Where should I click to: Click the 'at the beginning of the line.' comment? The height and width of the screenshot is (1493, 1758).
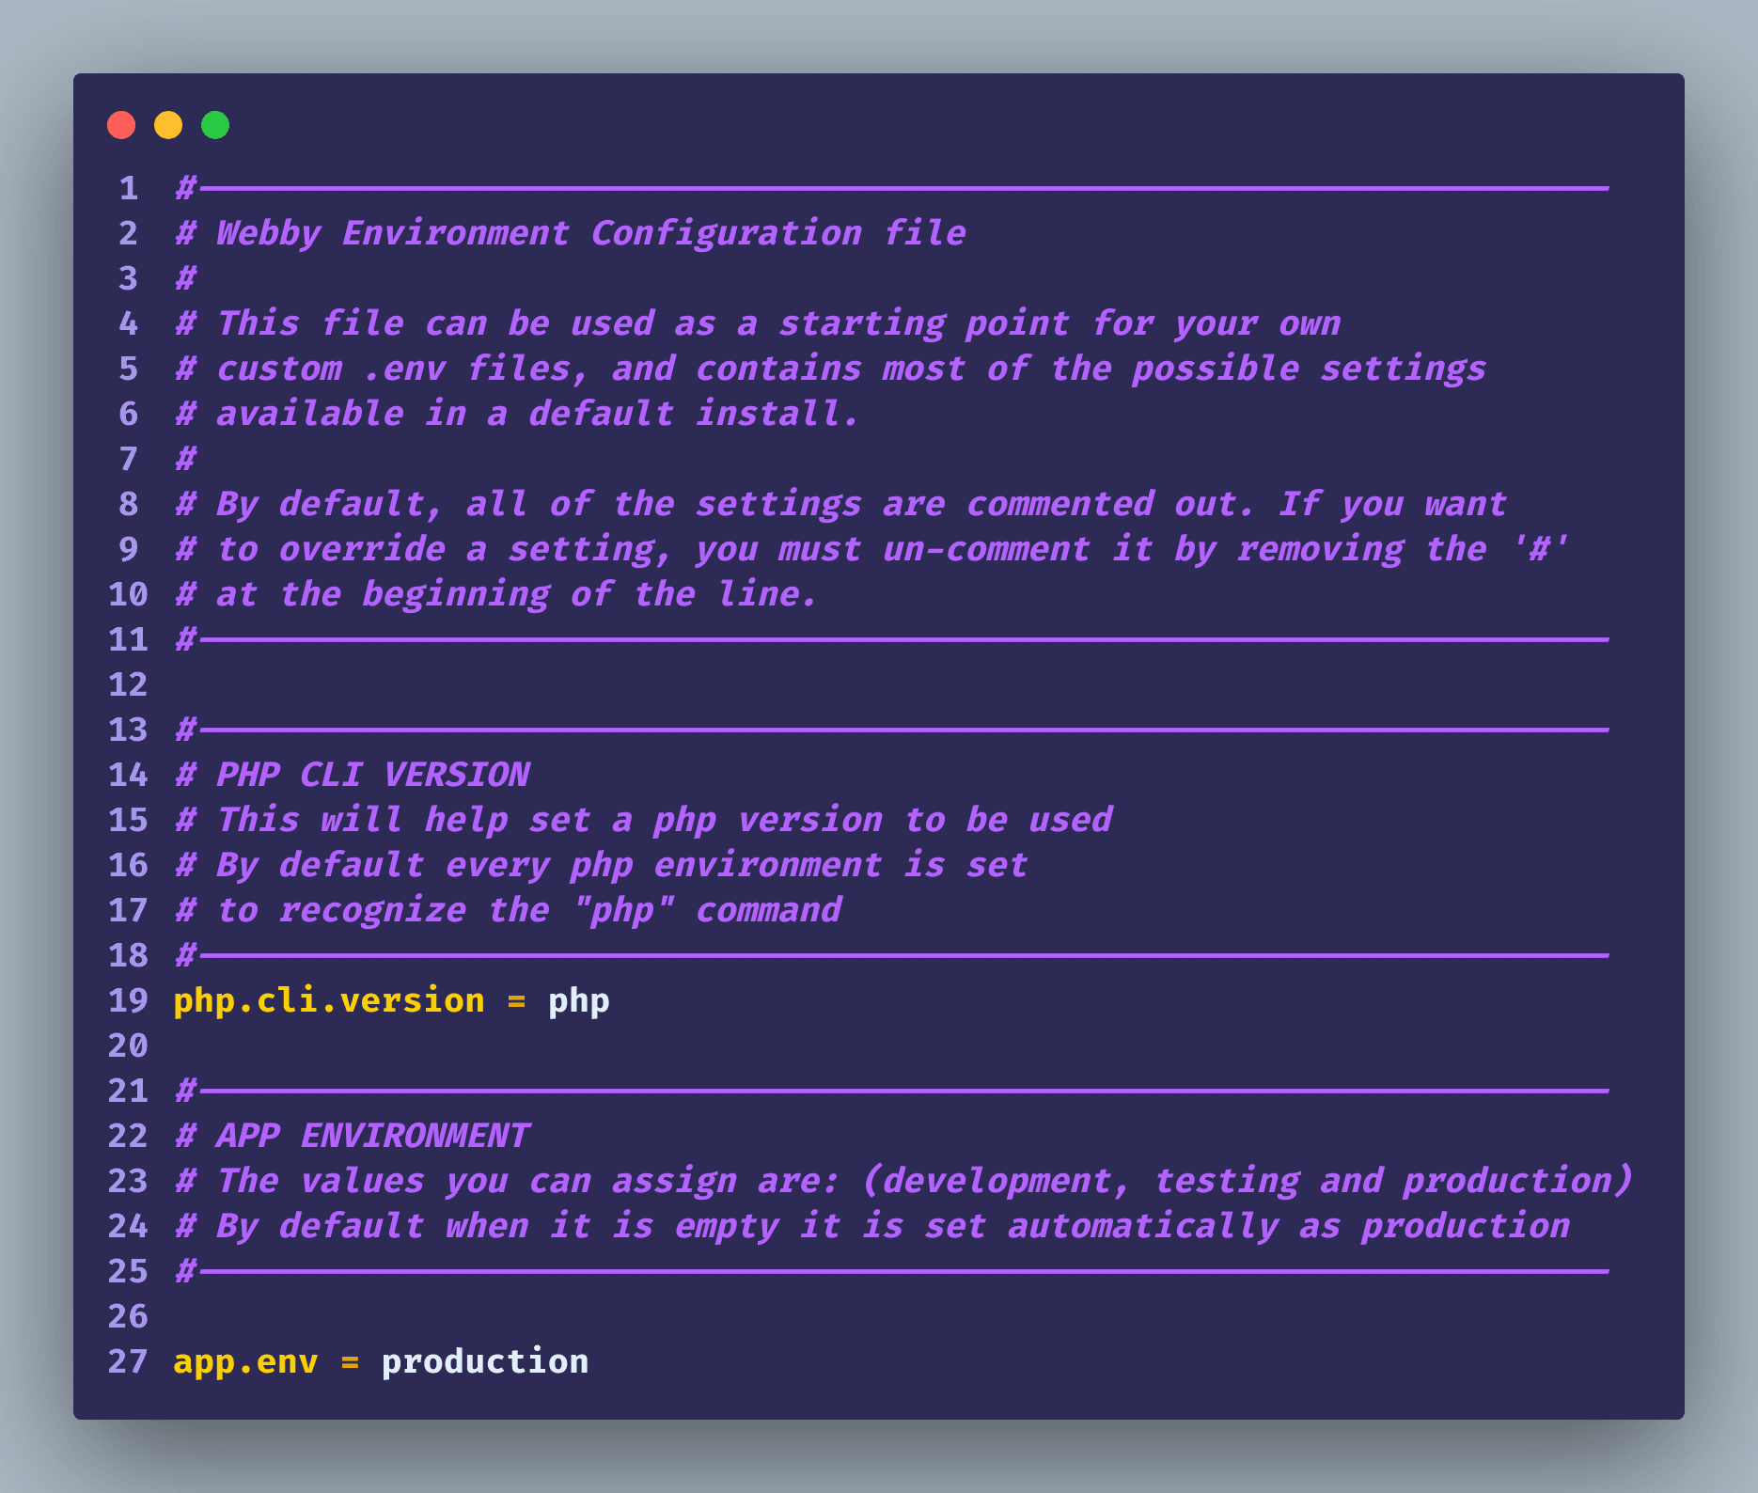coord(497,594)
